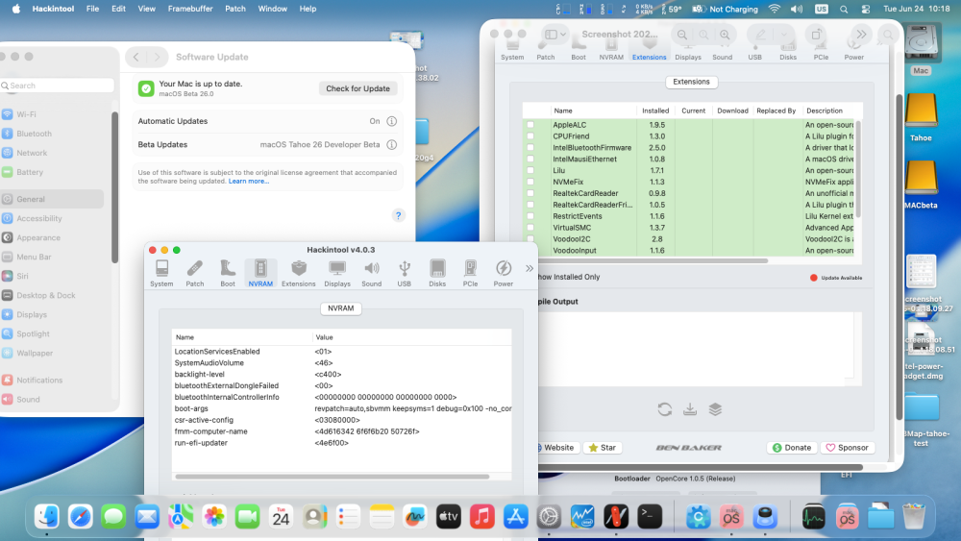961x541 pixels.
Task: Click the Check for Update button
Action: [x=357, y=88]
